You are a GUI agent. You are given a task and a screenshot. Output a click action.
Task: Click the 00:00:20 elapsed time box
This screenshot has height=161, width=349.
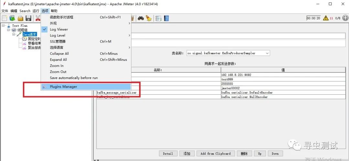tap(313, 18)
